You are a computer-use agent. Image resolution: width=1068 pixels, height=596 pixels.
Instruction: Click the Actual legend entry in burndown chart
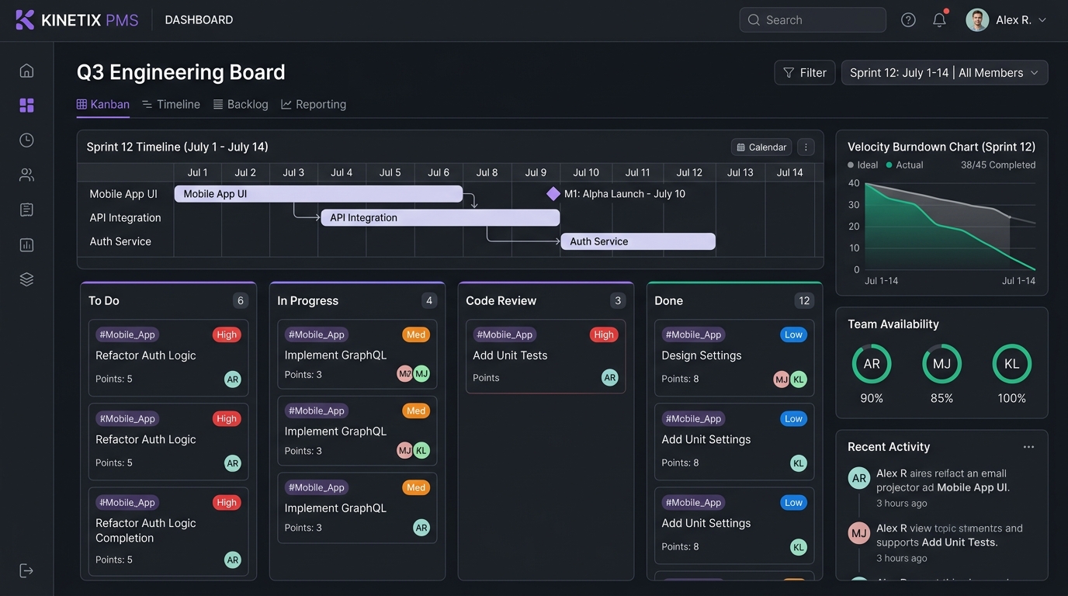pos(904,165)
